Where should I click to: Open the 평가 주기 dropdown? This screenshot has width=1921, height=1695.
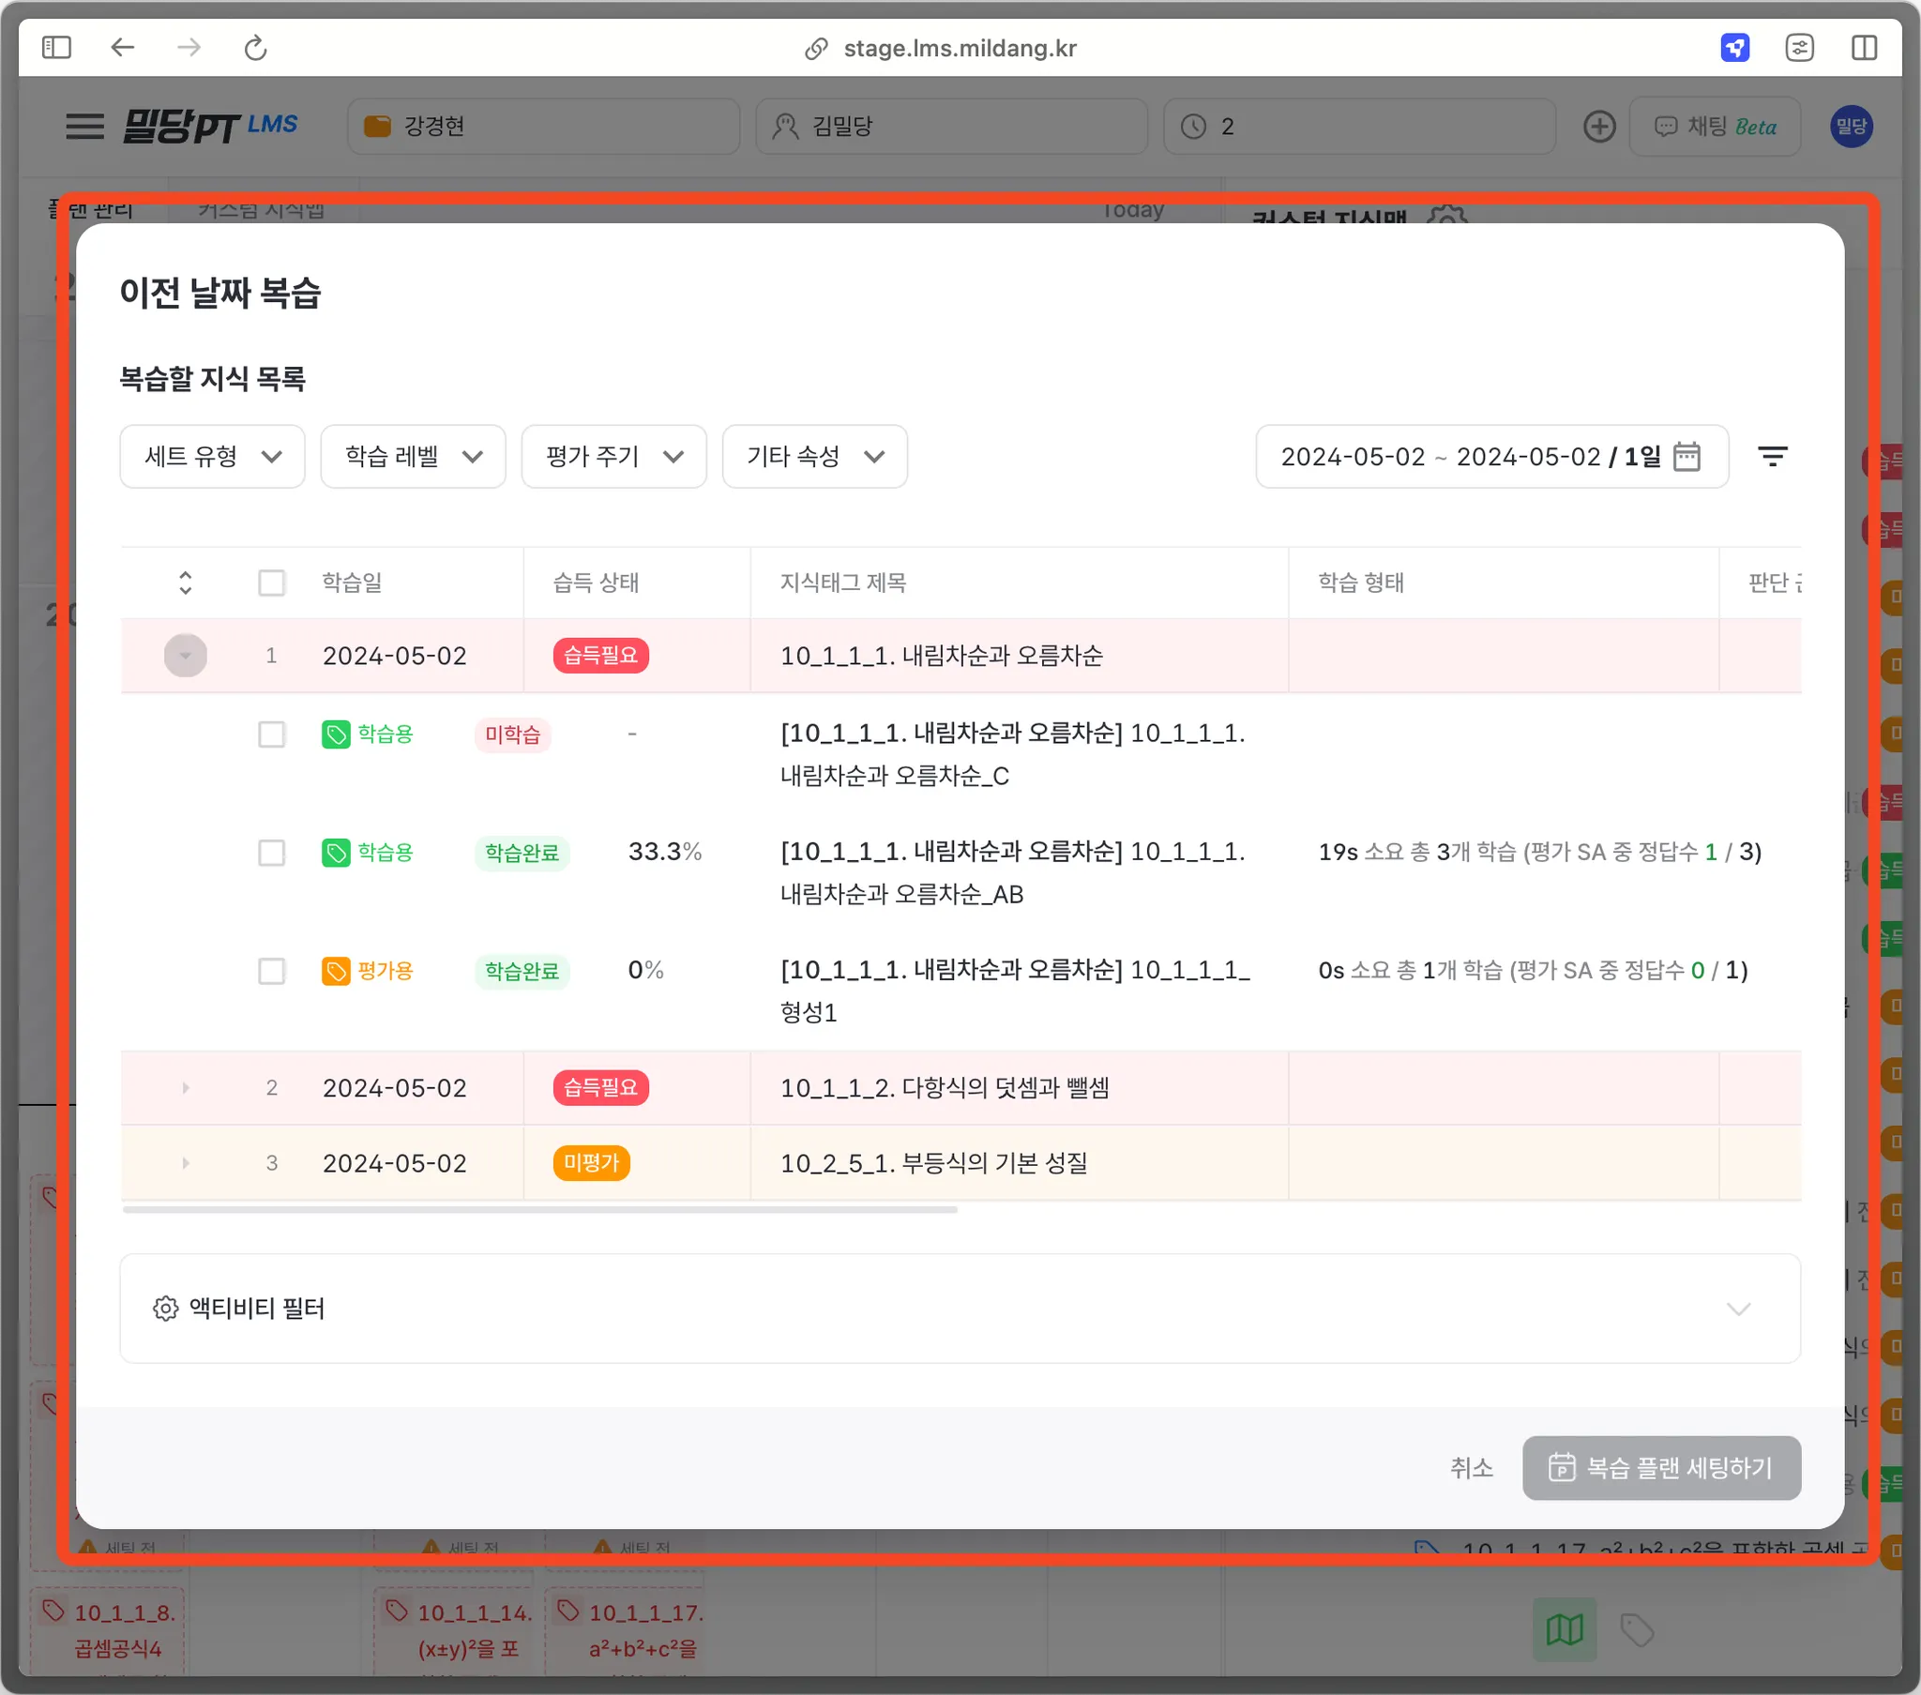[x=613, y=457]
